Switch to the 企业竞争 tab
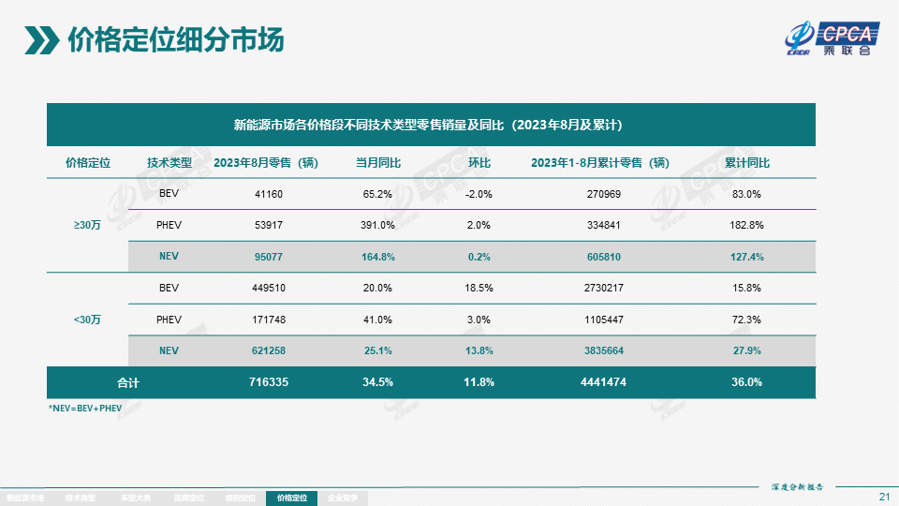This screenshot has height=506, width=899. [343, 499]
